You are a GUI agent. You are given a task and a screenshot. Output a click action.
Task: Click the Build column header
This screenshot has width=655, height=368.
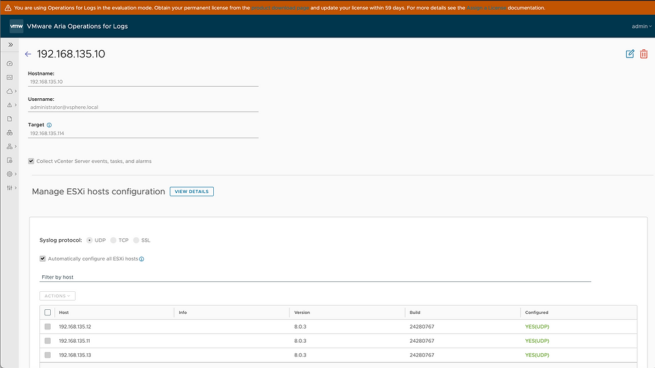click(x=415, y=313)
